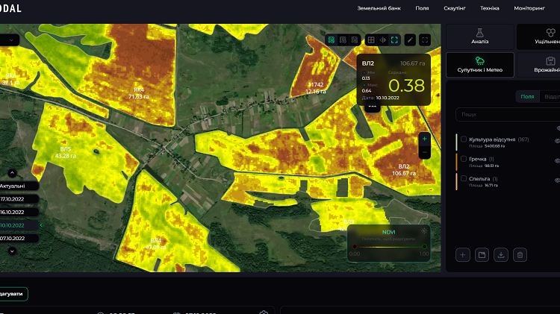Image resolution: width=560 pixels, height=314 pixels.
Task: Click the trash delete icon below field list
Action: (x=520, y=255)
